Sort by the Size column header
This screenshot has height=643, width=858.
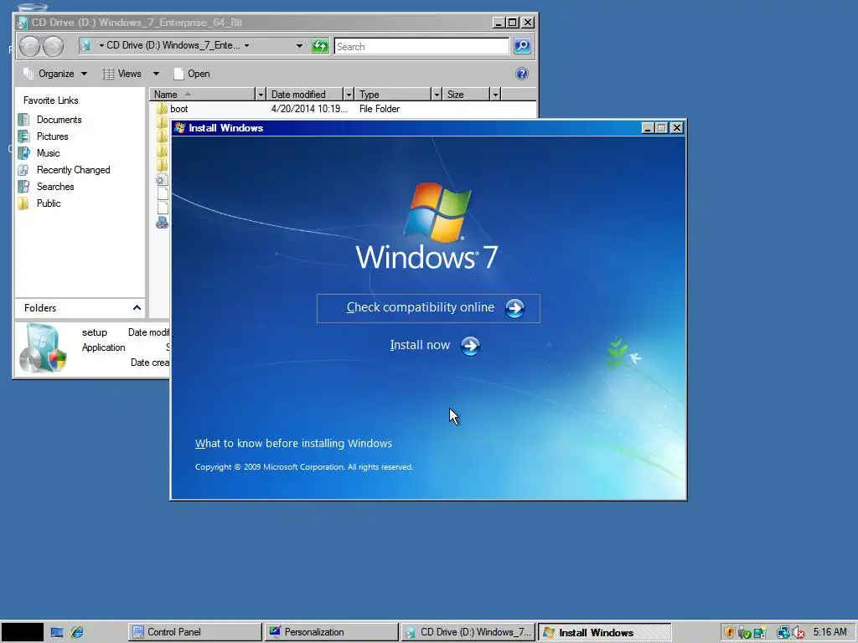(466, 95)
